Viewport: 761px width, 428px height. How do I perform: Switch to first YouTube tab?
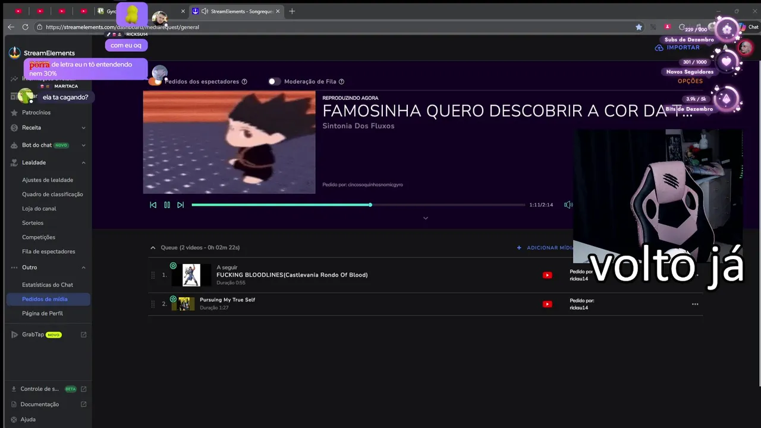(x=18, y=11)
